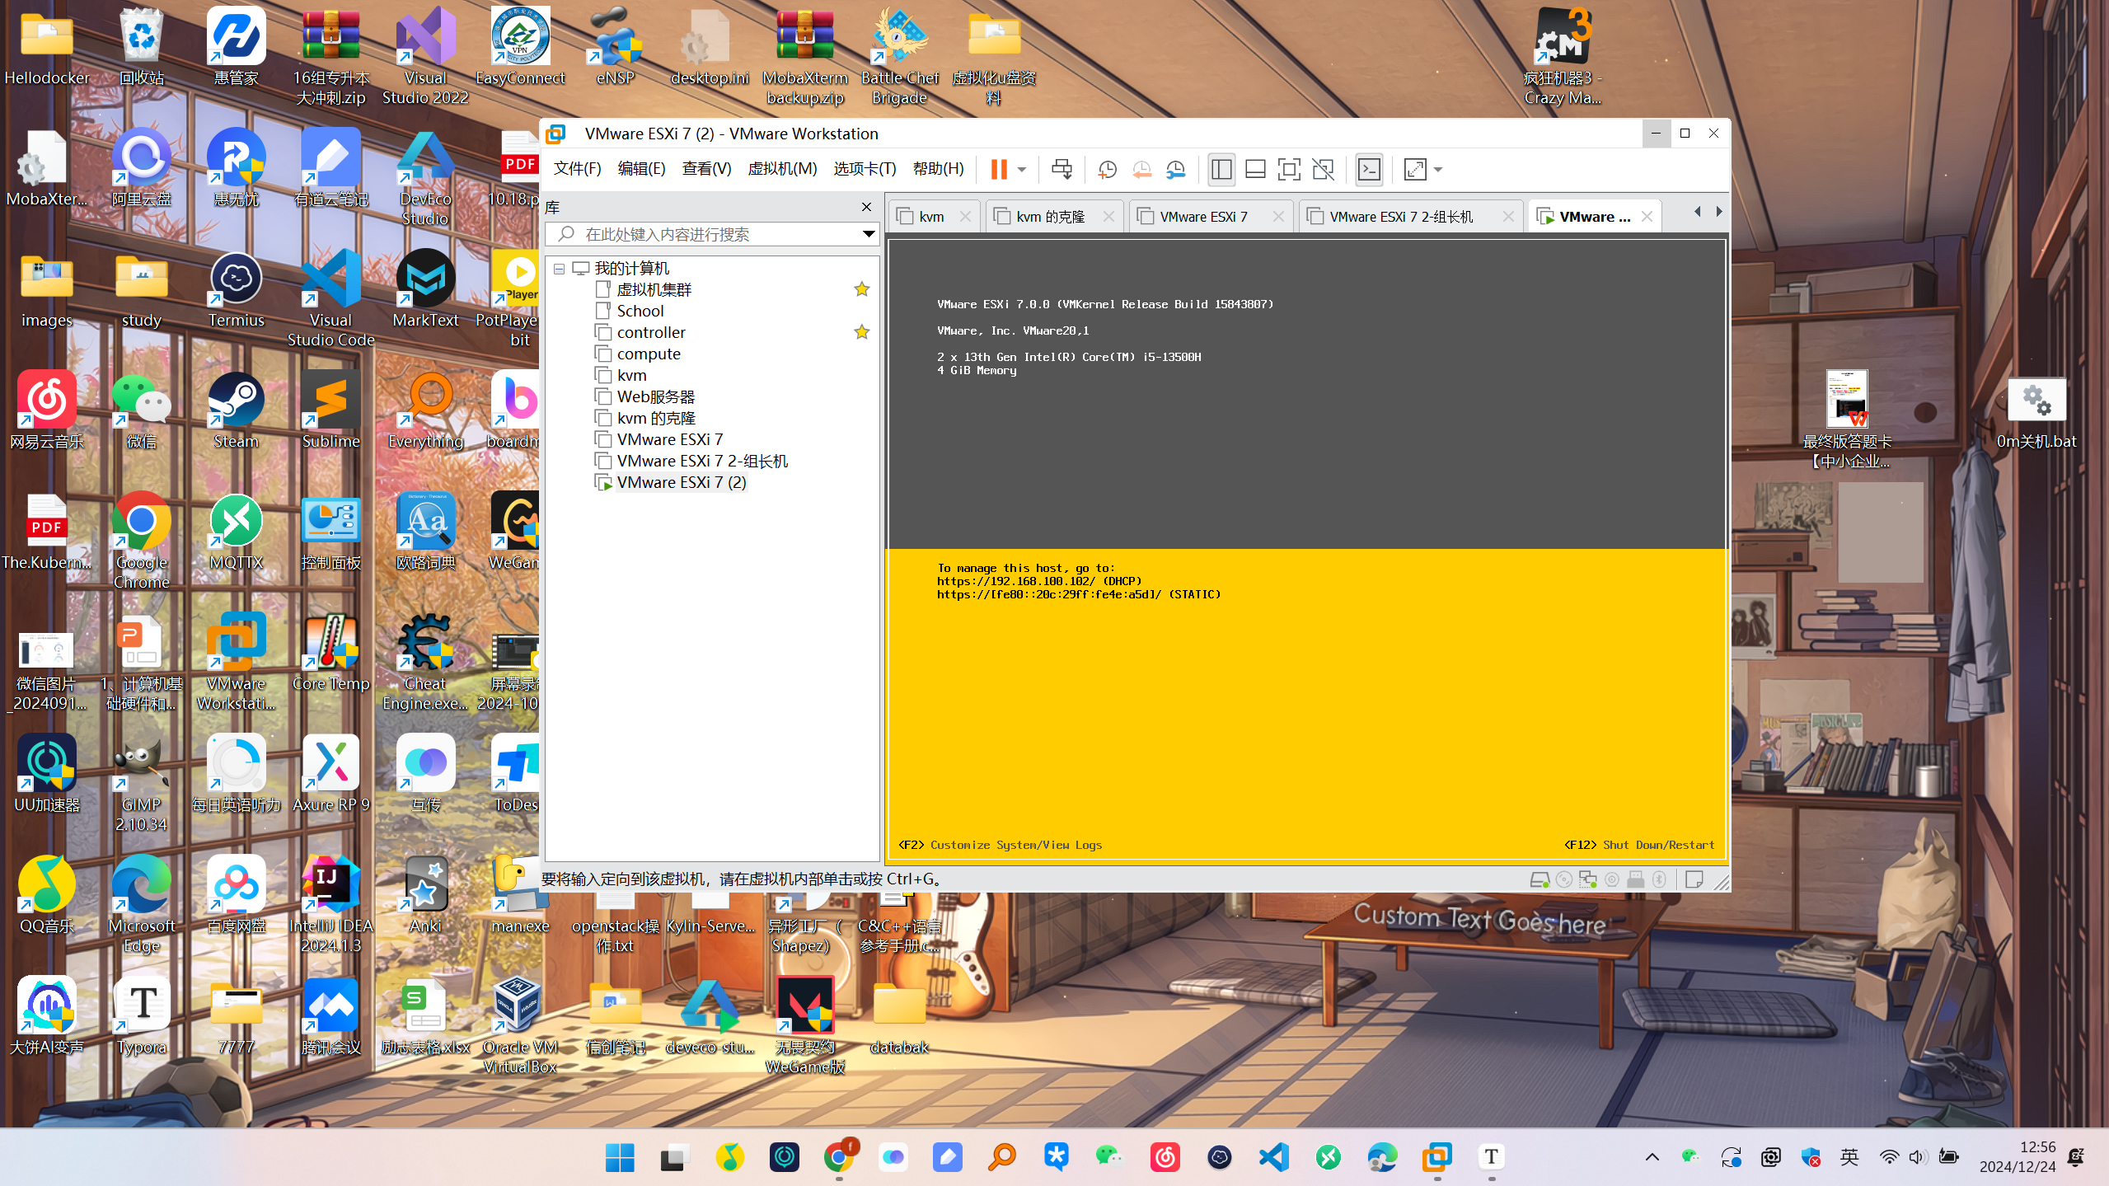Toggle the library sidebar view icon
This screenshot has width=2109, height=1186.
tap(1221, 169)
